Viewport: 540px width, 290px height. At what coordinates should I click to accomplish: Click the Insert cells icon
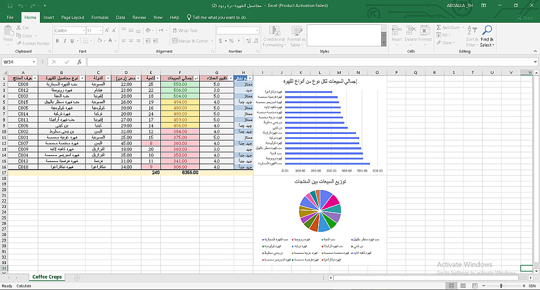coord(397,30)
